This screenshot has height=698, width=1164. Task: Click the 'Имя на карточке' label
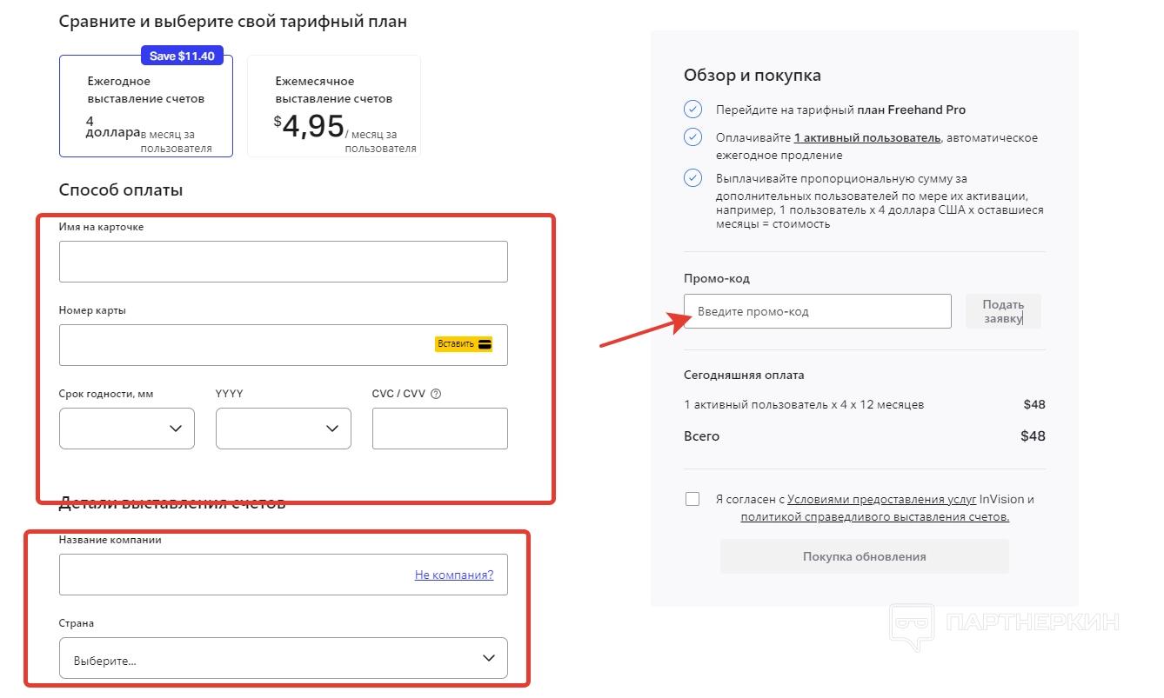(x=102, y=227)
